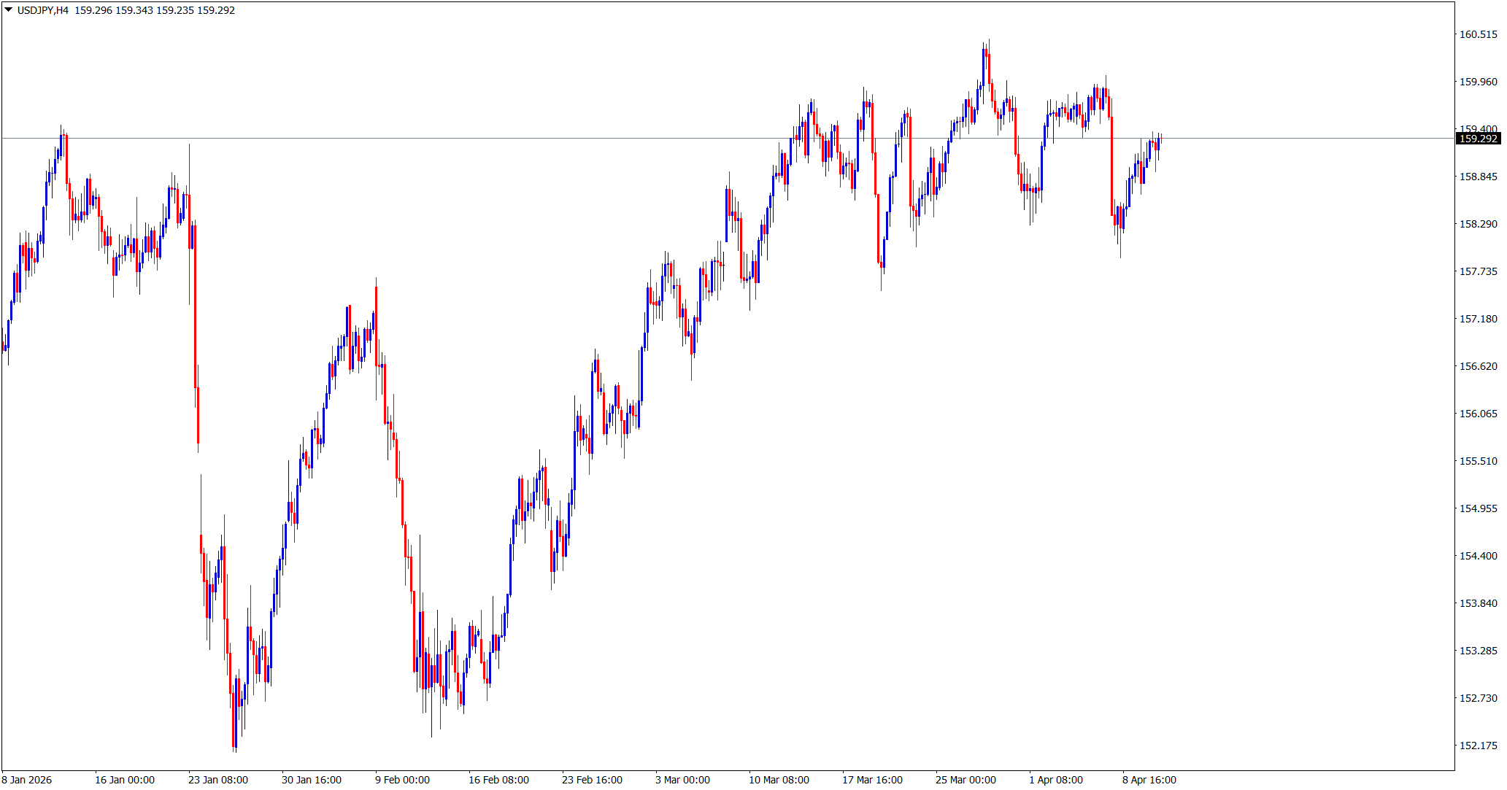
Task: Click the 154.400 price scale label
Action: tap(1478, 556)
